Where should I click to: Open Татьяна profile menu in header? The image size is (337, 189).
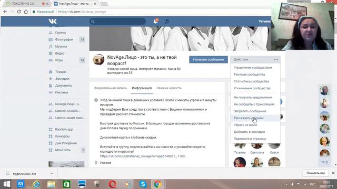(264, 21)
